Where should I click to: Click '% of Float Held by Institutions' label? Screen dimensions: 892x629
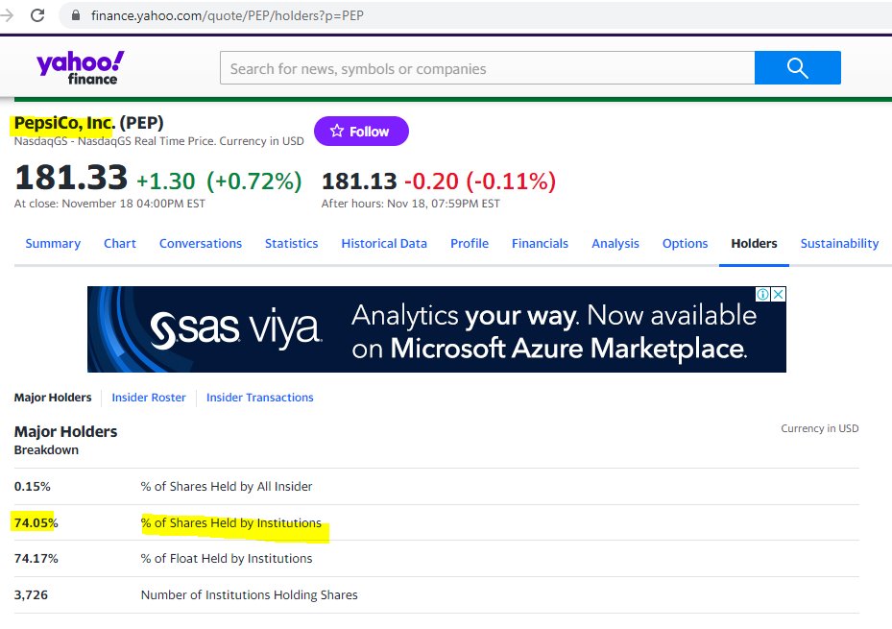tap(227, 559)
